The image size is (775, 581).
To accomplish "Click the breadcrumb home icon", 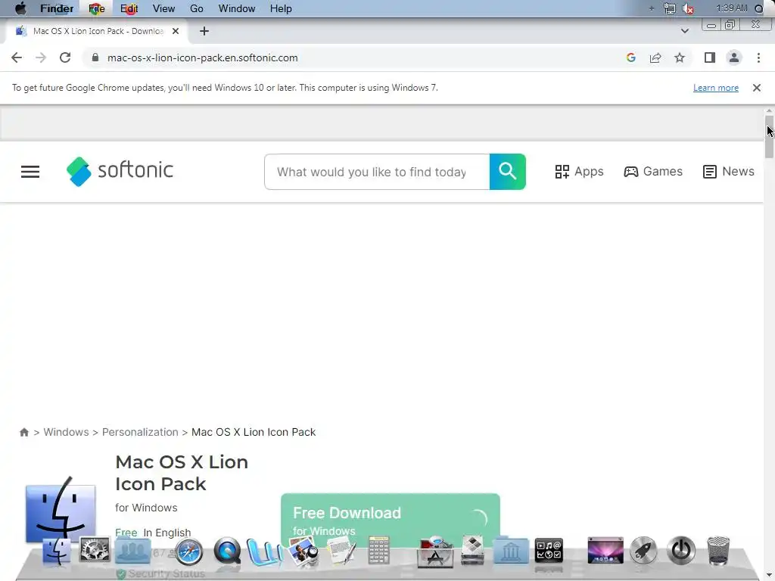I will 24,432.
